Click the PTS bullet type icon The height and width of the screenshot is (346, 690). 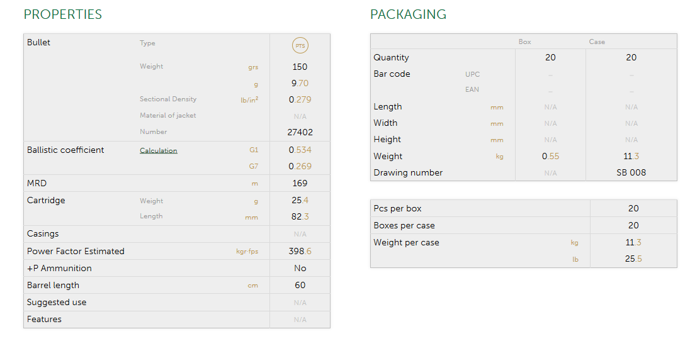click(300, 45)
